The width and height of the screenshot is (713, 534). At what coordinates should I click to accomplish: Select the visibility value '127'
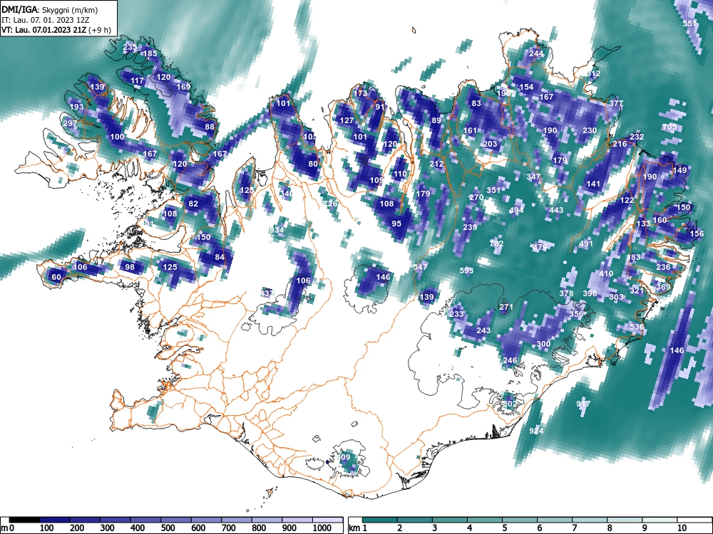(347, 120)
